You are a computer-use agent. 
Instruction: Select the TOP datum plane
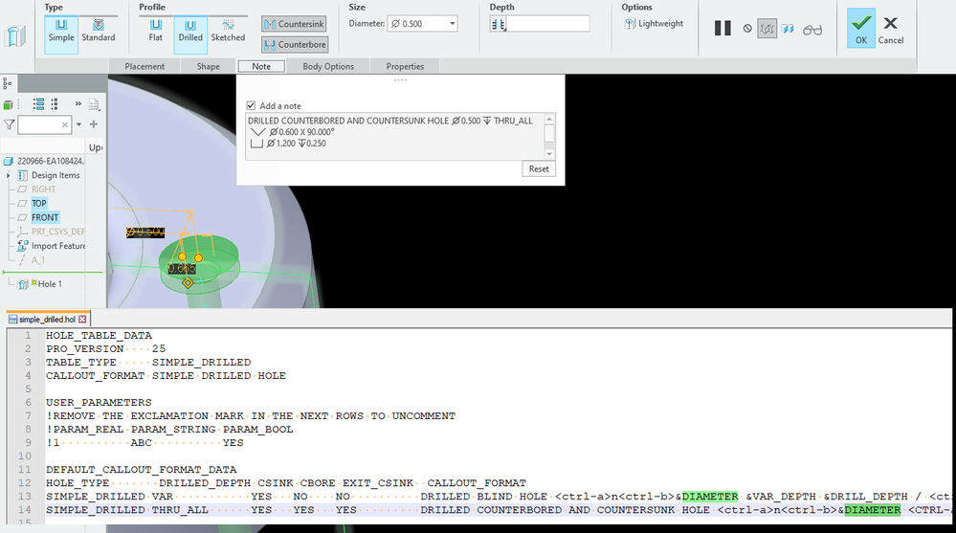point(39,203)
